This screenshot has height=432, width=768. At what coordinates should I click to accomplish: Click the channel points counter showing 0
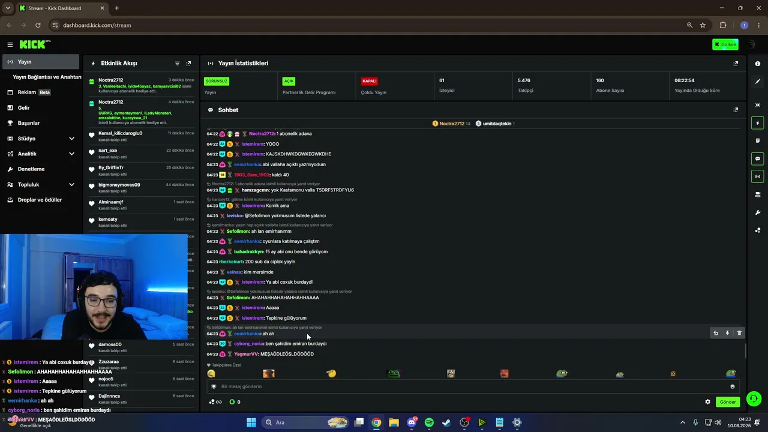[235, 402]
